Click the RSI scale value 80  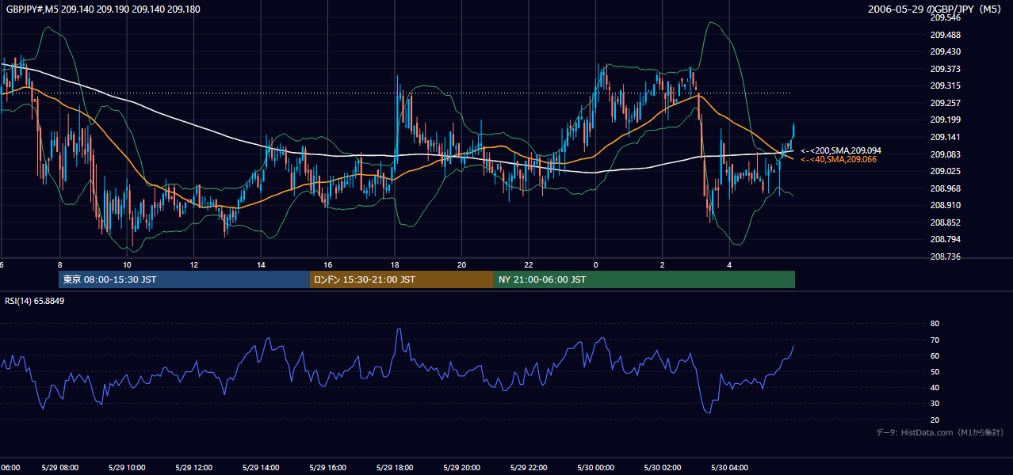tap(935, 324)
